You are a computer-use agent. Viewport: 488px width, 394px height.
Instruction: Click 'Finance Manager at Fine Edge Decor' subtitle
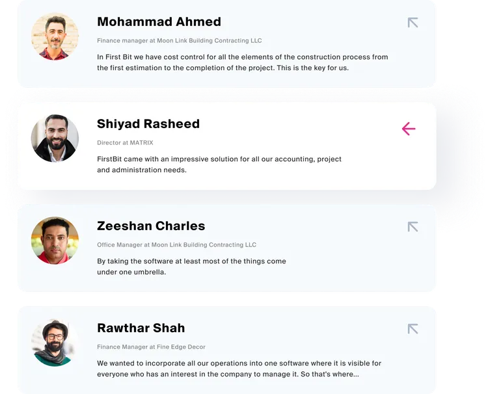(151, 347)
